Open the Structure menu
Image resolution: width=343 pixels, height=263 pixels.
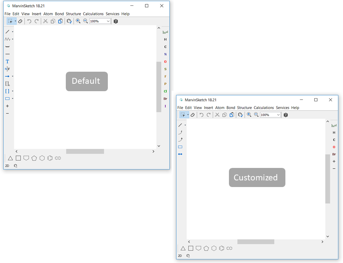tap(73, 14)
